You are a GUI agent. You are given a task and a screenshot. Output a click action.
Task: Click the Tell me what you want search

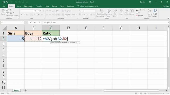(88, 6)
